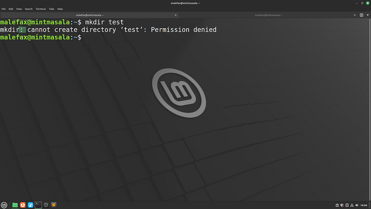The height and width of the screenshot is (209, 371).
Task: Open the File menu
Action: click(3, 9)
